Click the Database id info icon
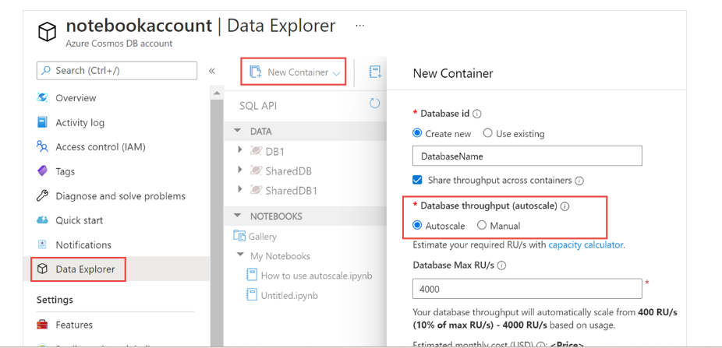 point(477,114)
